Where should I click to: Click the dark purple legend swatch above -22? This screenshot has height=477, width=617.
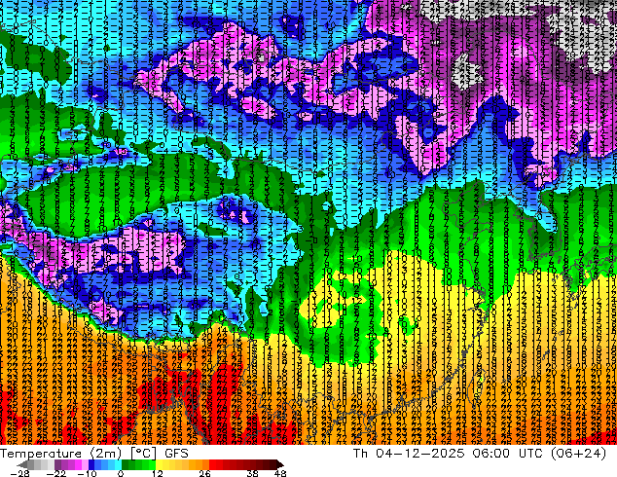click(x=57, y=464)
